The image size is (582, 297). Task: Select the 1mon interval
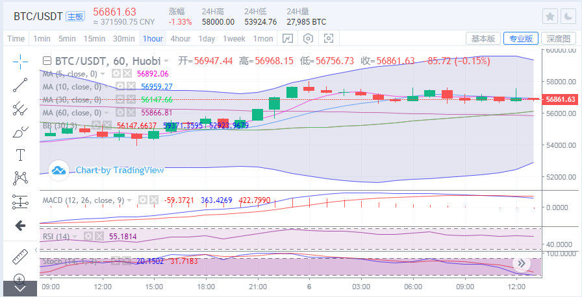tap(263, 38)
